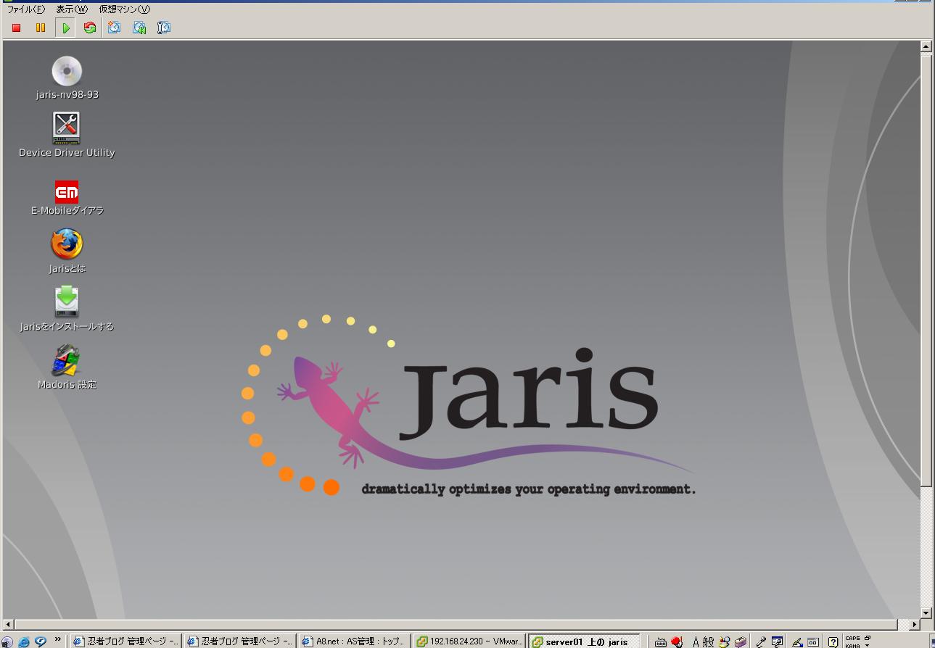Select the Jarisとは Firefox icon
The width and height of the screenshot is (935, 648).
tap(67, 252)
